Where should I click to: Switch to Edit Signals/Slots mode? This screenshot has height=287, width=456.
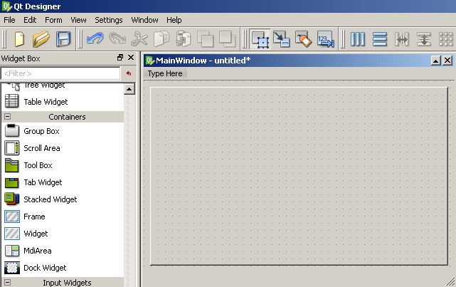pos(282,39)
